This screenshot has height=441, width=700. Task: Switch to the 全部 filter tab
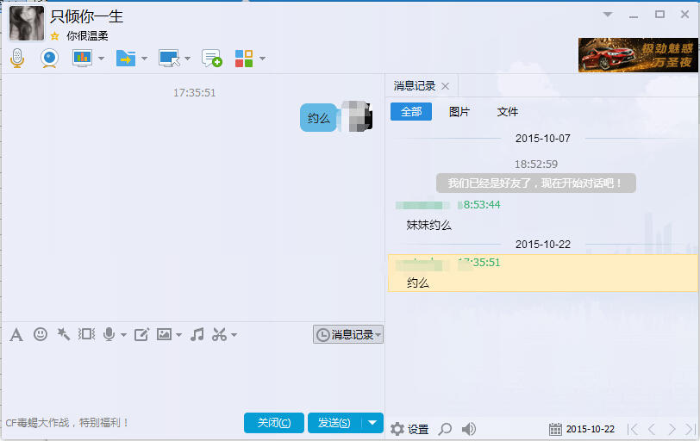point(411,111)
